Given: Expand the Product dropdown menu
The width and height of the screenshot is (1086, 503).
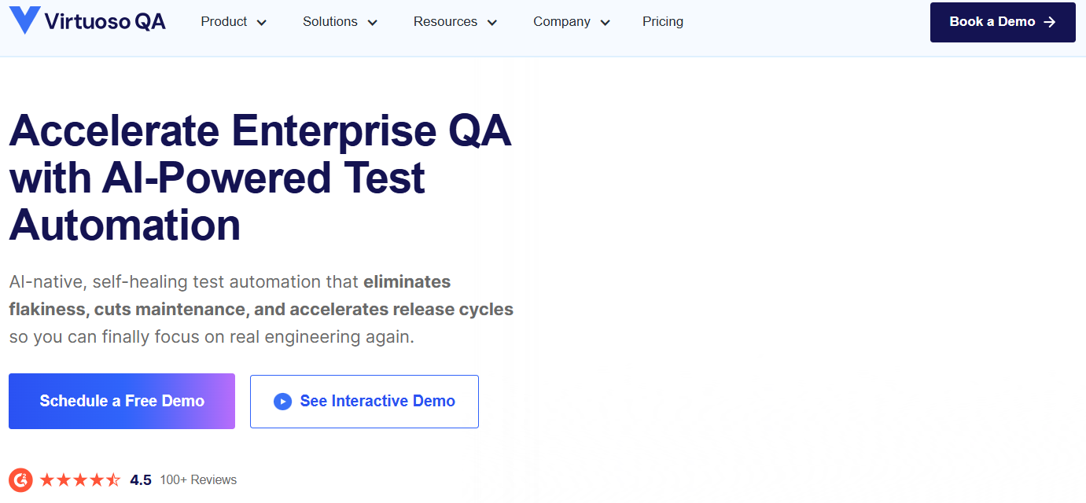Looking at the screenshot, I should [261, 22].
